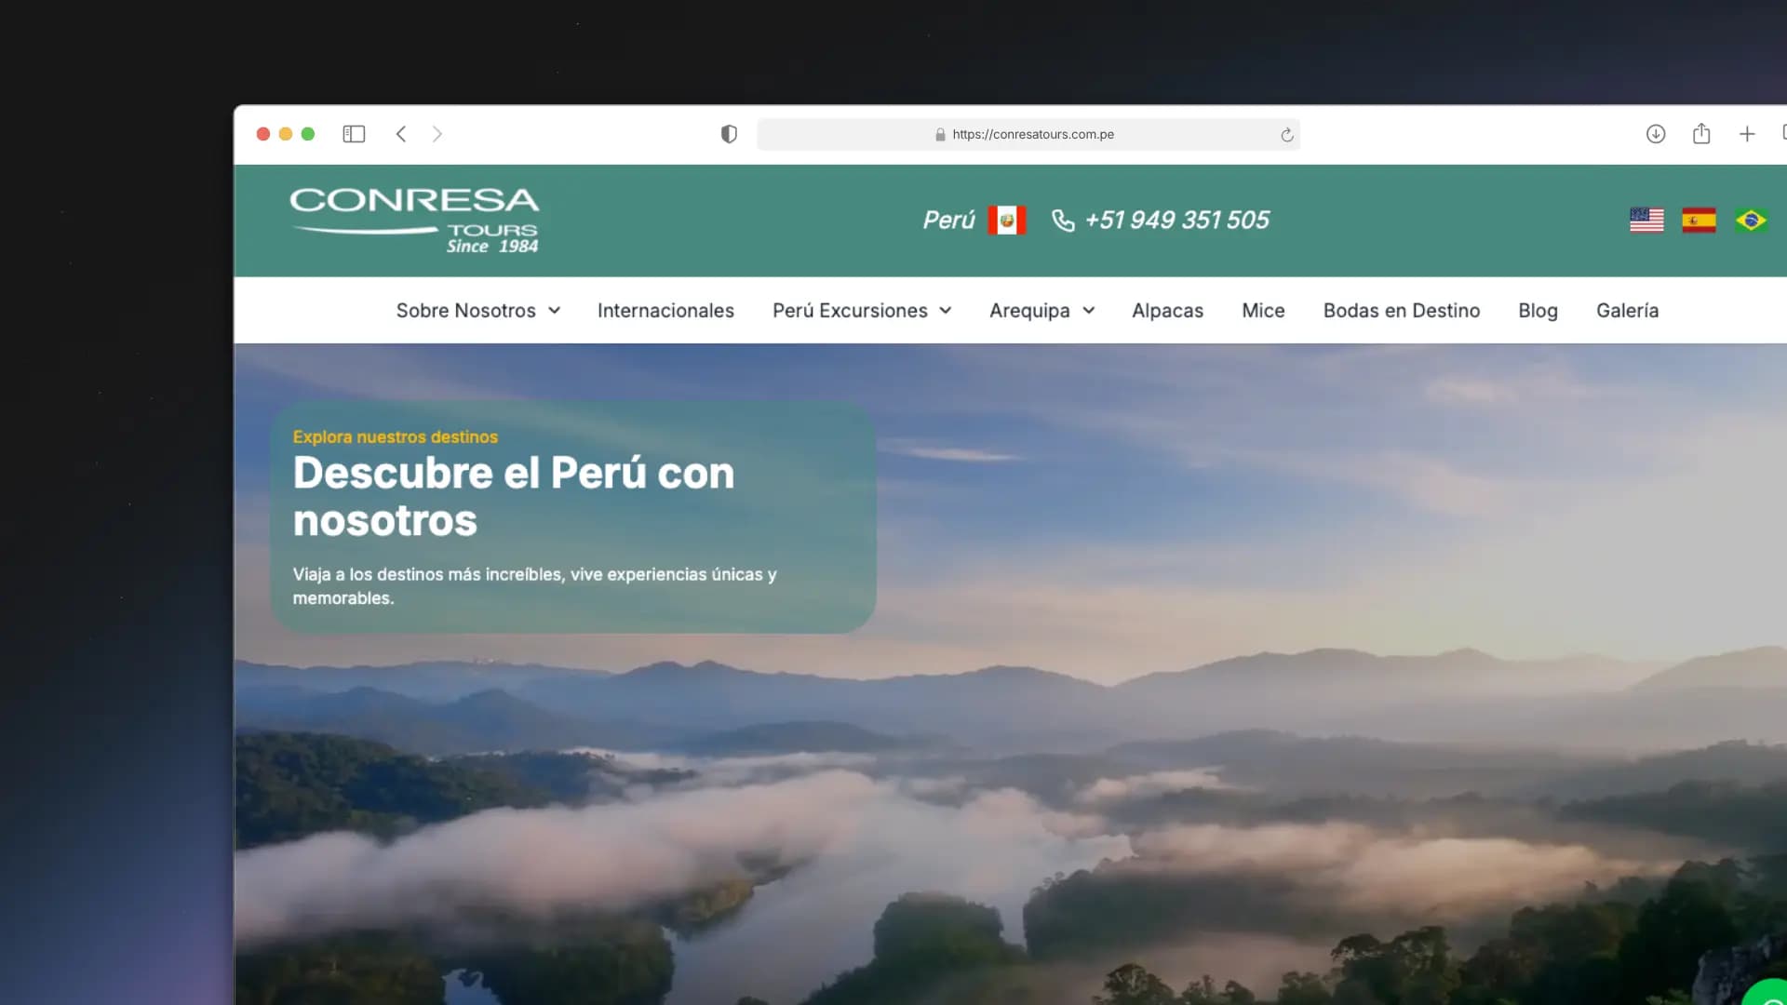Viewport: 1787px width, 1005px height.
Task: Click the privacy shield icon in the toolbar
Action: 729,134
